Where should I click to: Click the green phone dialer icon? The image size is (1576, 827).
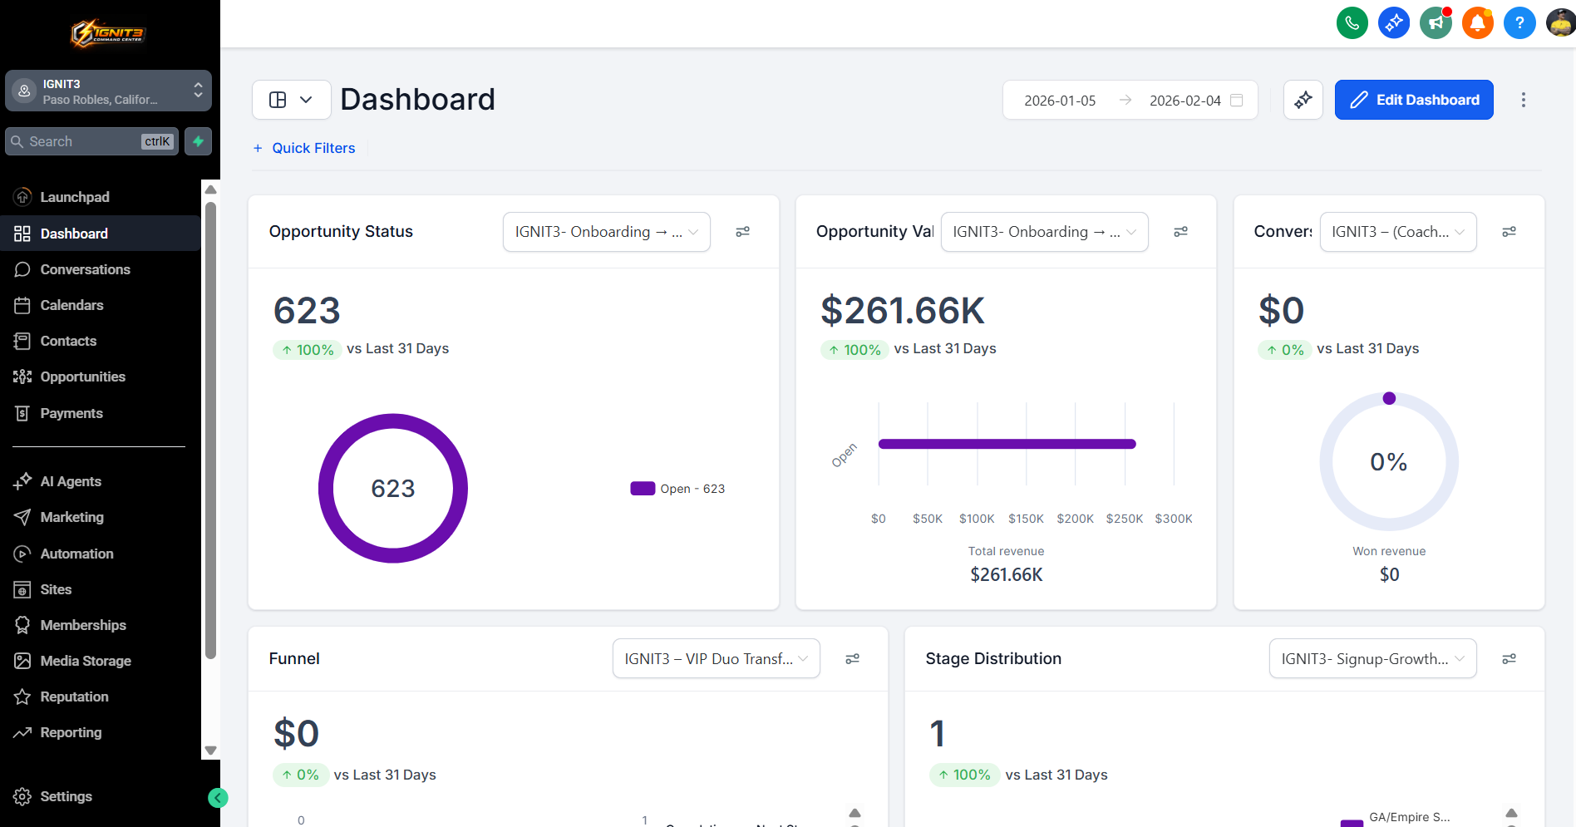click(x=1352, y=22)
